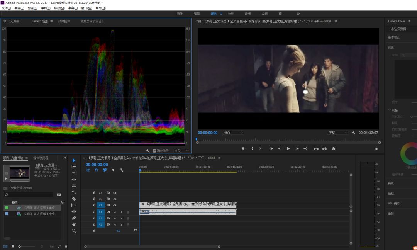Viewport: 417px width, 250px height.
Task: Toggle lock on track V3
Action: tap(94, 193)
